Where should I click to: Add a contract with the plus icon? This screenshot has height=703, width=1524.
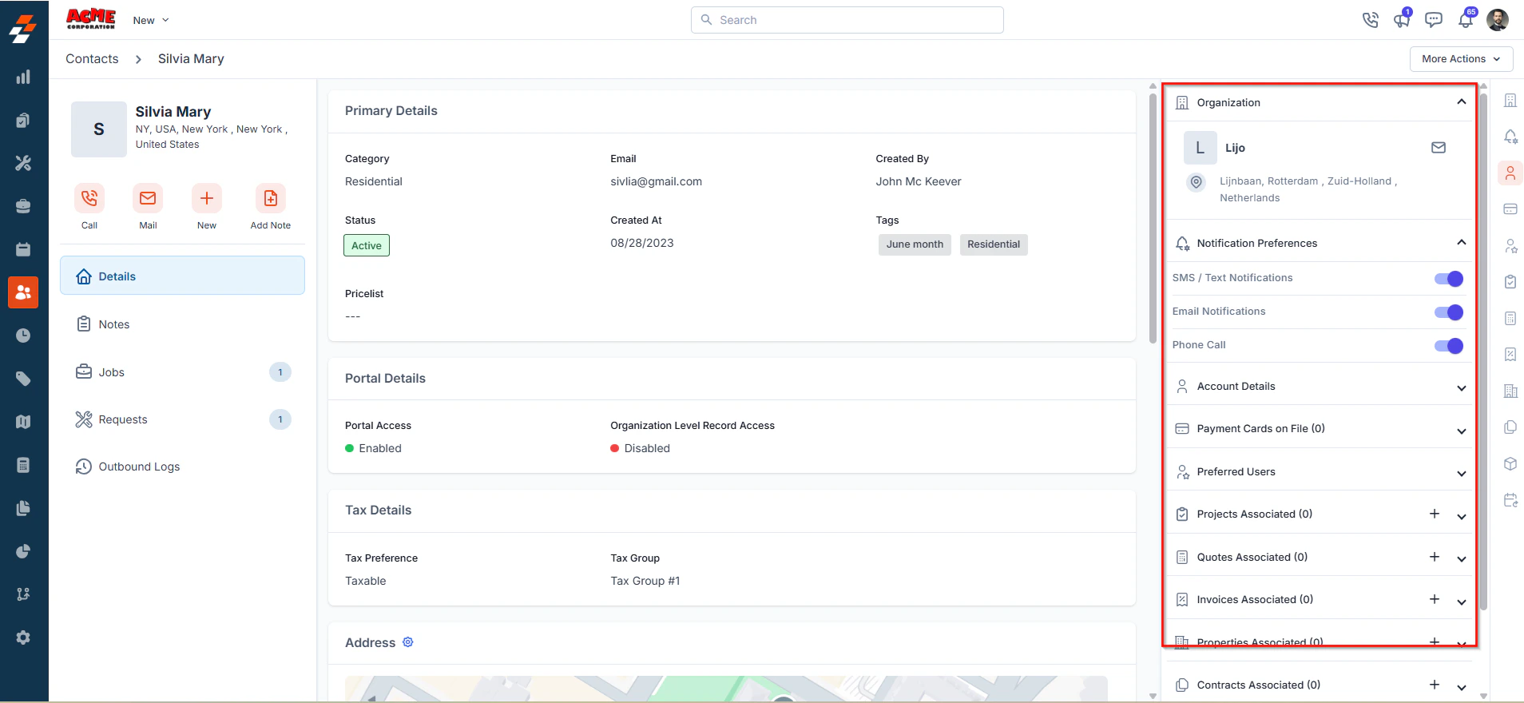point(1435,685)
